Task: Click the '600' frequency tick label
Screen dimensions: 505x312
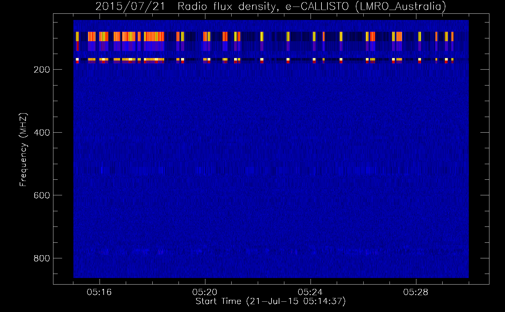Action: pyautogui.click(x=42, y=195)
